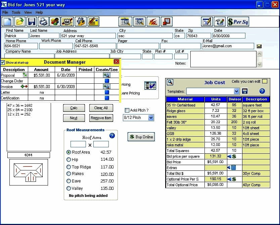Click the Cells you can edit color swatch
280x225 pixels.
(265, 81)
